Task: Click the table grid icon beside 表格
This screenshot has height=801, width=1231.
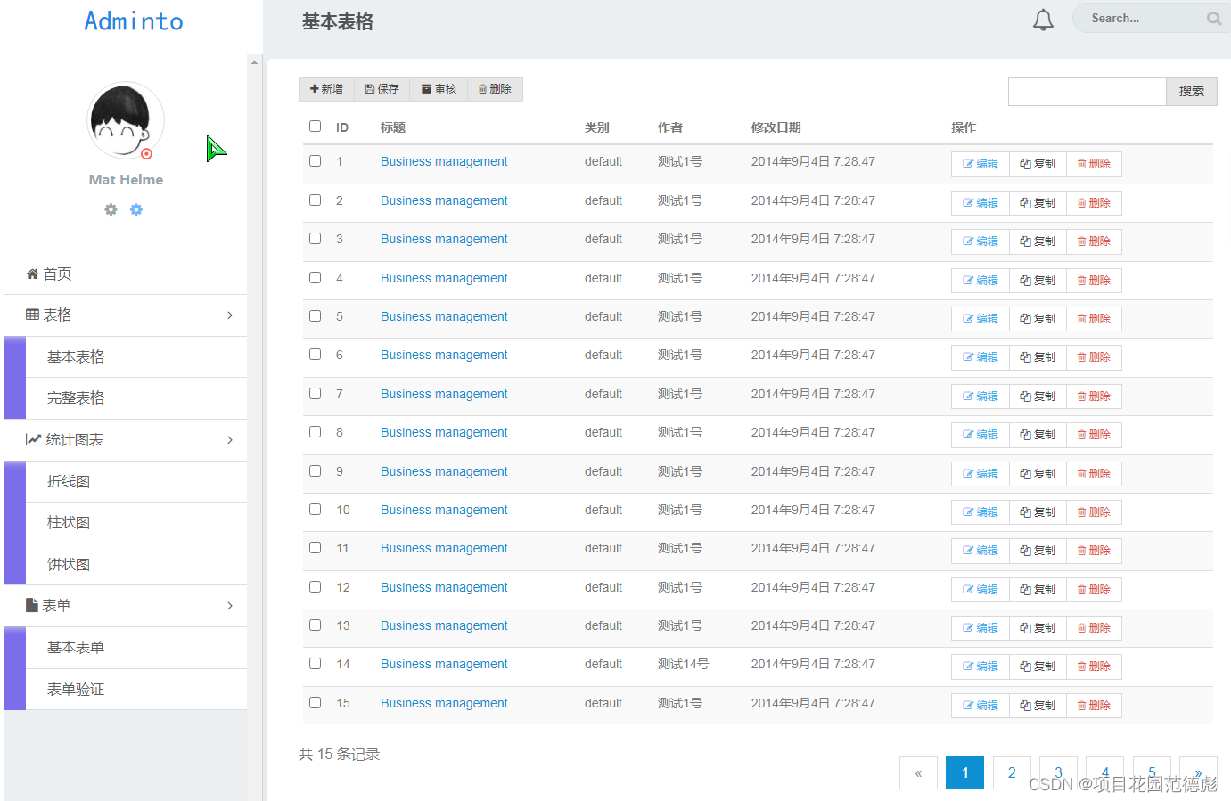Action: click(x=32, y=315)
